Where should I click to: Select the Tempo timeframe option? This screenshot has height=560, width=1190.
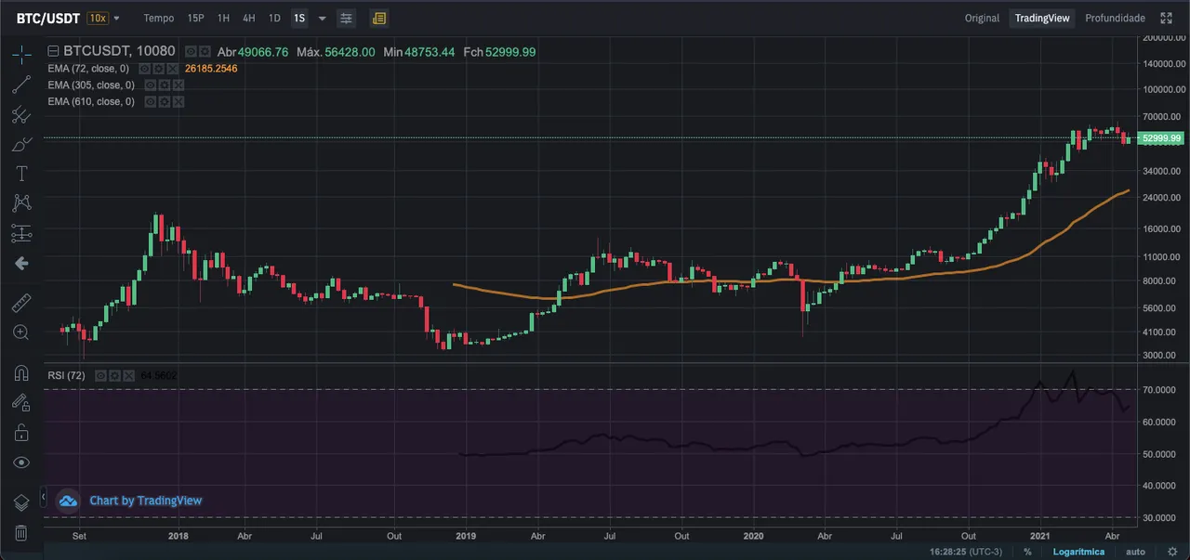pyautogui.click(x=159, y=18)
